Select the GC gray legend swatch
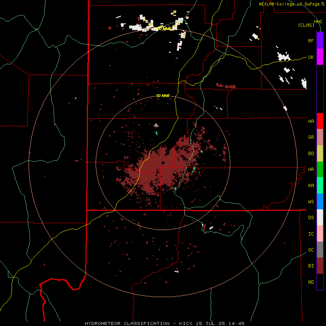 (320, 250)
